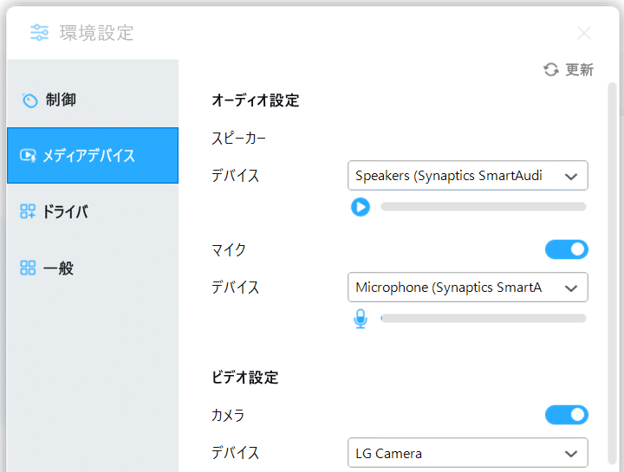624x472 pixels.
Task: Expand the camera list using its chevron arrow
Action: click(571, 454)
